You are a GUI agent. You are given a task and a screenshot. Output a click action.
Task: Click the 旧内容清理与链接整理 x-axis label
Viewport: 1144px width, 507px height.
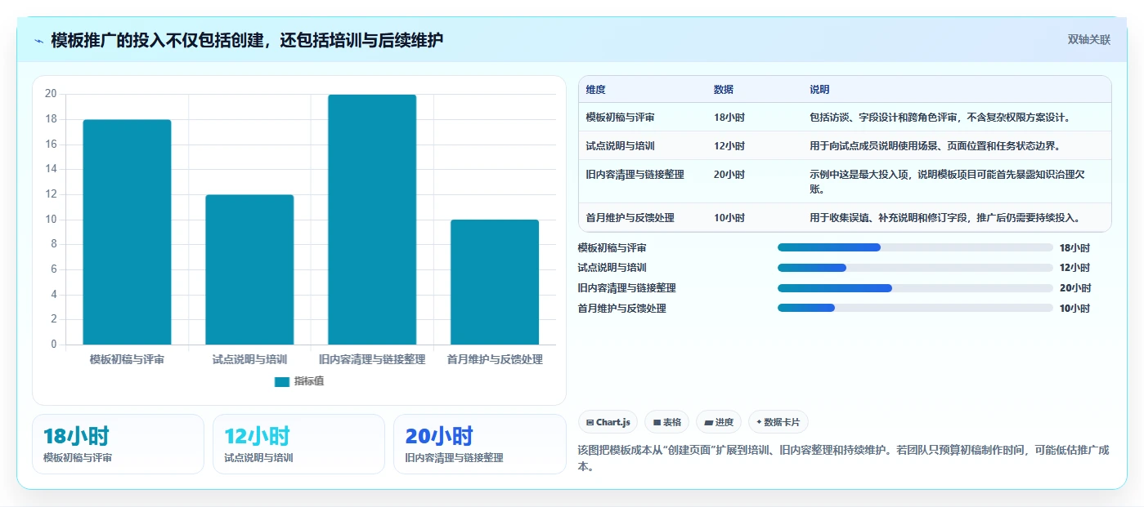coord(372,359)
